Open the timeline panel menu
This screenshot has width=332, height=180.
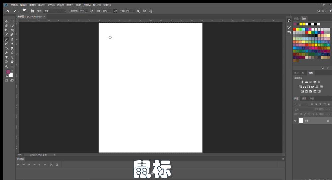[x=283, y=159]
